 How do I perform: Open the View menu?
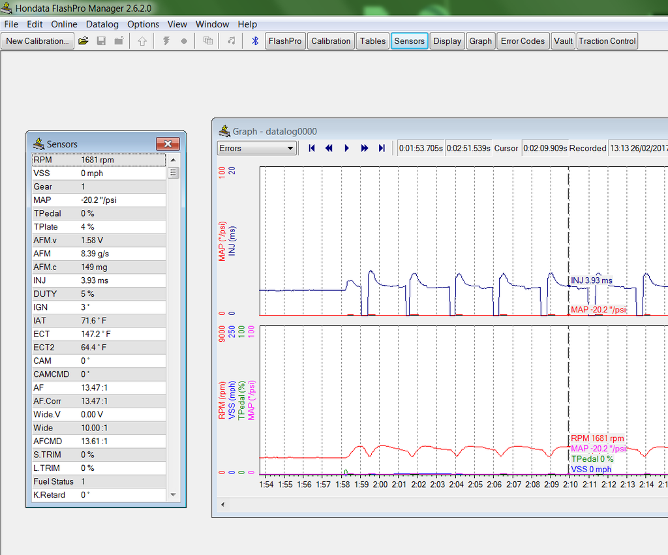pyautogui.click(x=177, y=24)
